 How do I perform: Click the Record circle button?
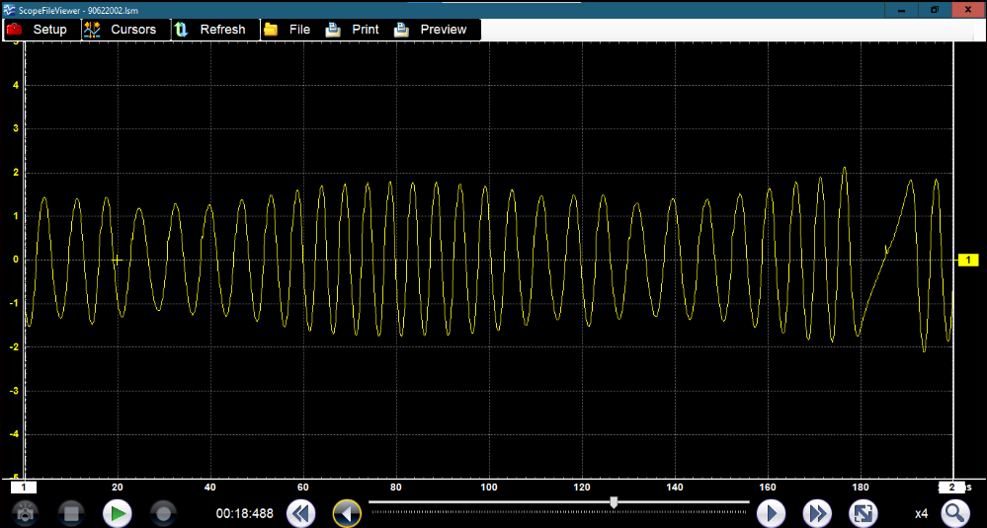pos(164,513)
